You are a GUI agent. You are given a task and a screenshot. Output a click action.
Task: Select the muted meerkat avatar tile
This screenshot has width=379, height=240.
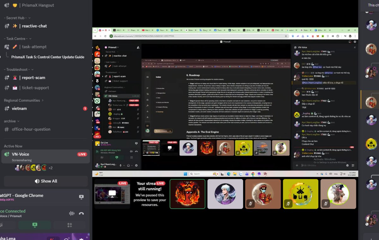[338, 194]
